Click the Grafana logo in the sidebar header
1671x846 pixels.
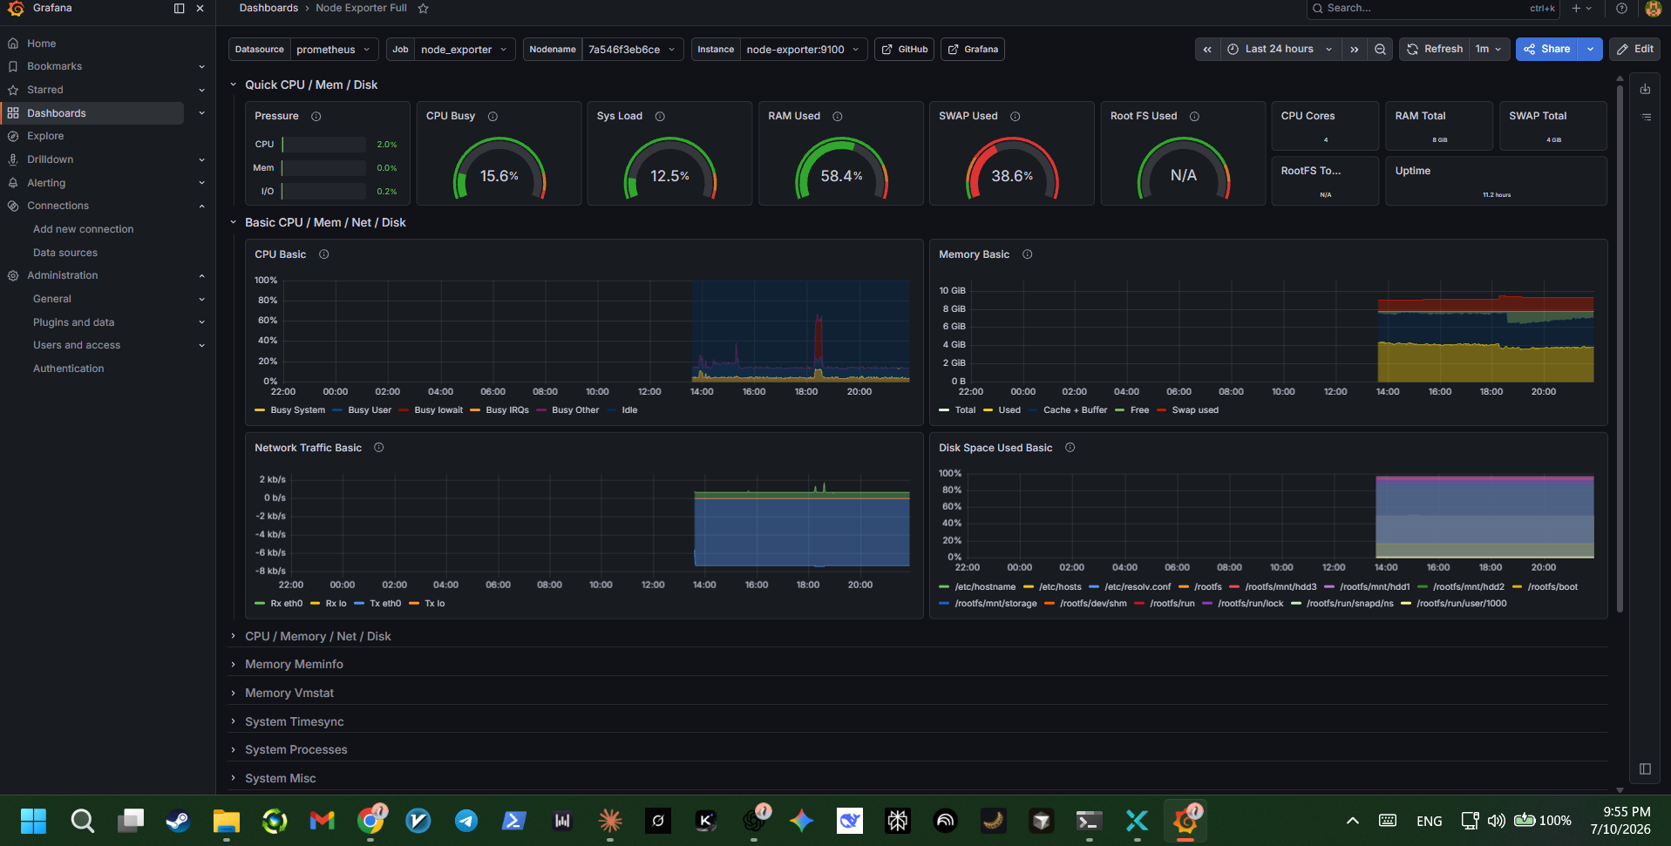click(x=16, y=9)
